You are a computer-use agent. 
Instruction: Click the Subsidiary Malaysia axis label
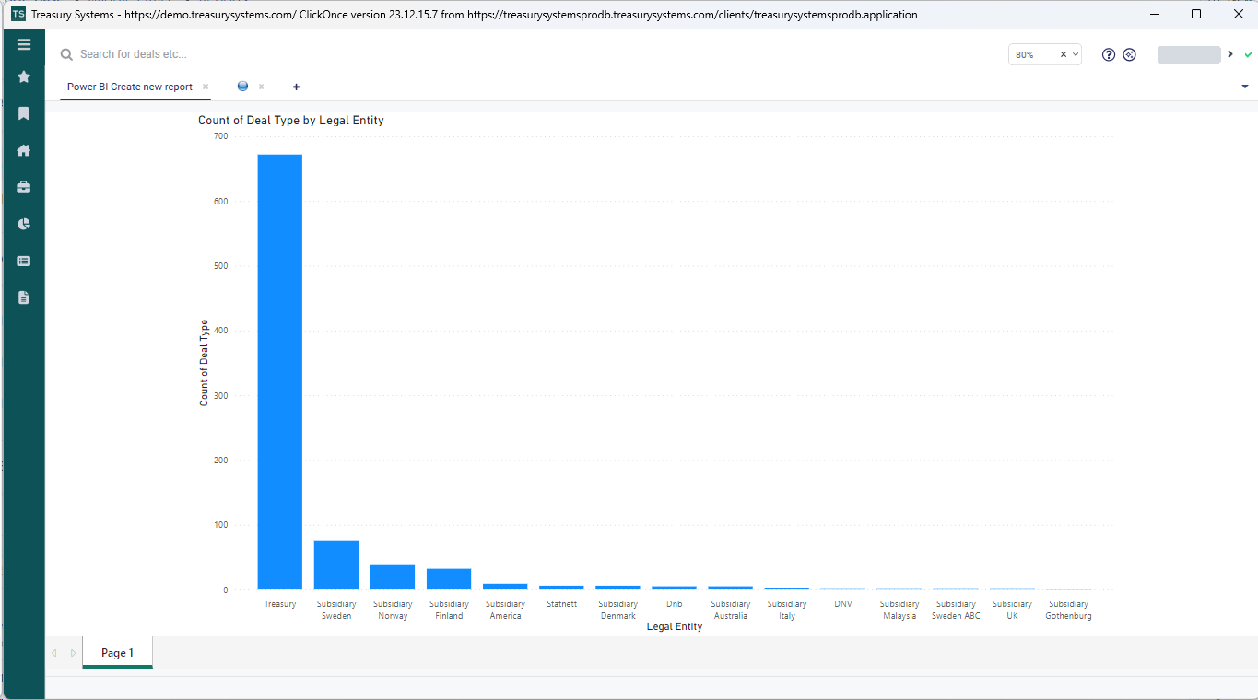click(x=899, y=610)
